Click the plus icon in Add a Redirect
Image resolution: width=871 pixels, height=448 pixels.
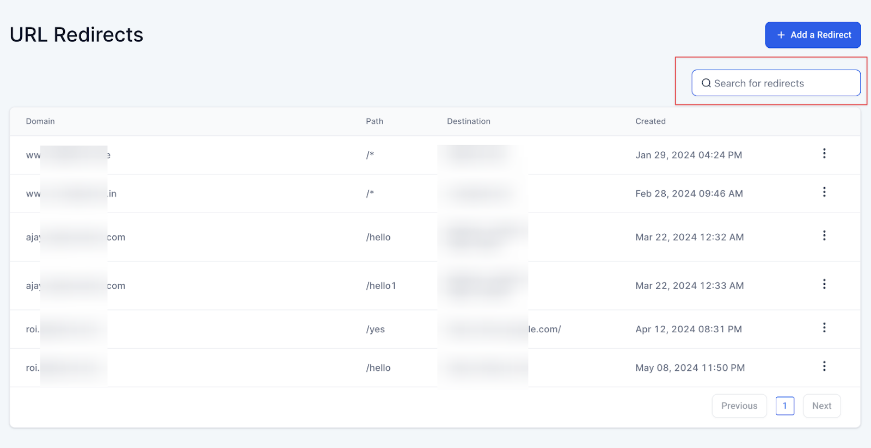click(x=781, y=35)
